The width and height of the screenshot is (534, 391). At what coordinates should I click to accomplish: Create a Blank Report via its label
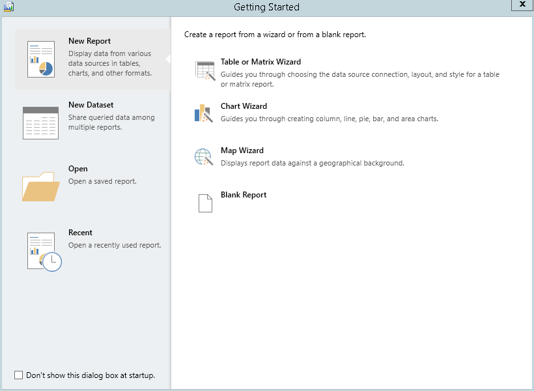click(x=244, y=195)
